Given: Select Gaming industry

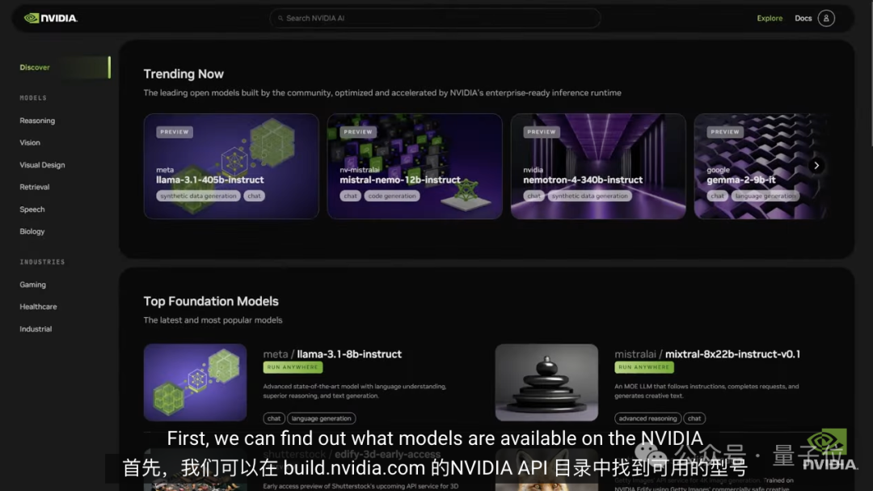Looking at the screenshot, I should (33, 285).
